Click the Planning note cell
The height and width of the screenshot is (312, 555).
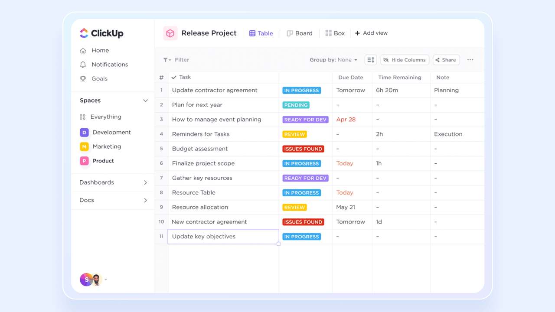tap(446, 90)
